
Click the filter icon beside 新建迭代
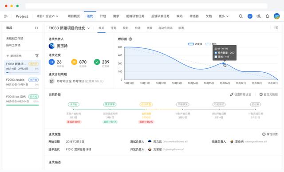[x=37, y=56]
